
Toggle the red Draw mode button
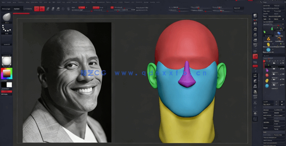(x=42, y=9)
